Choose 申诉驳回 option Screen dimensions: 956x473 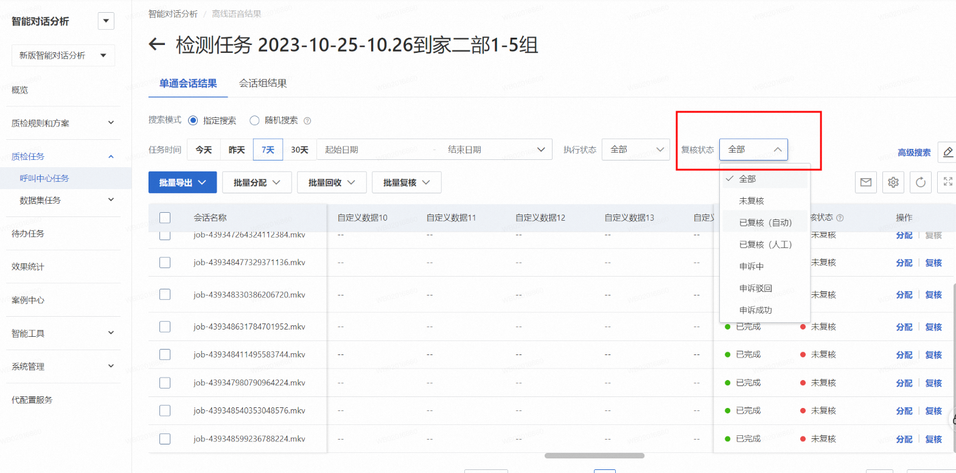tap(764, 288)
